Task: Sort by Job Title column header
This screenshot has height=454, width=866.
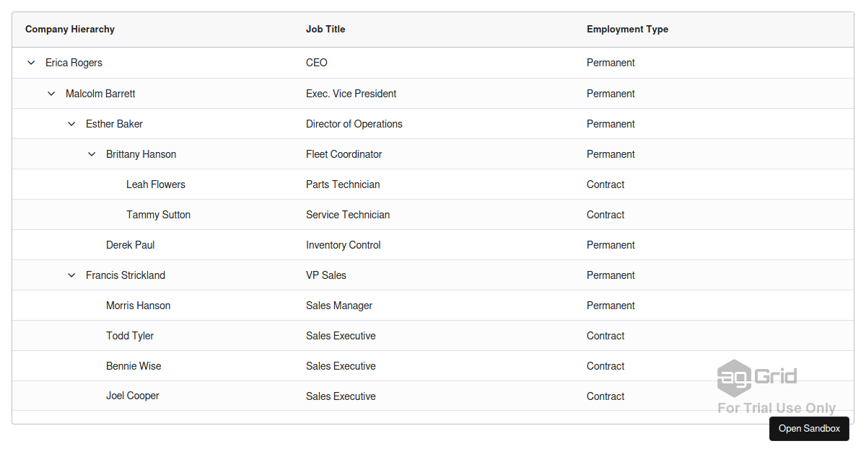Action: pyautogui.click(x=325, y=30)
